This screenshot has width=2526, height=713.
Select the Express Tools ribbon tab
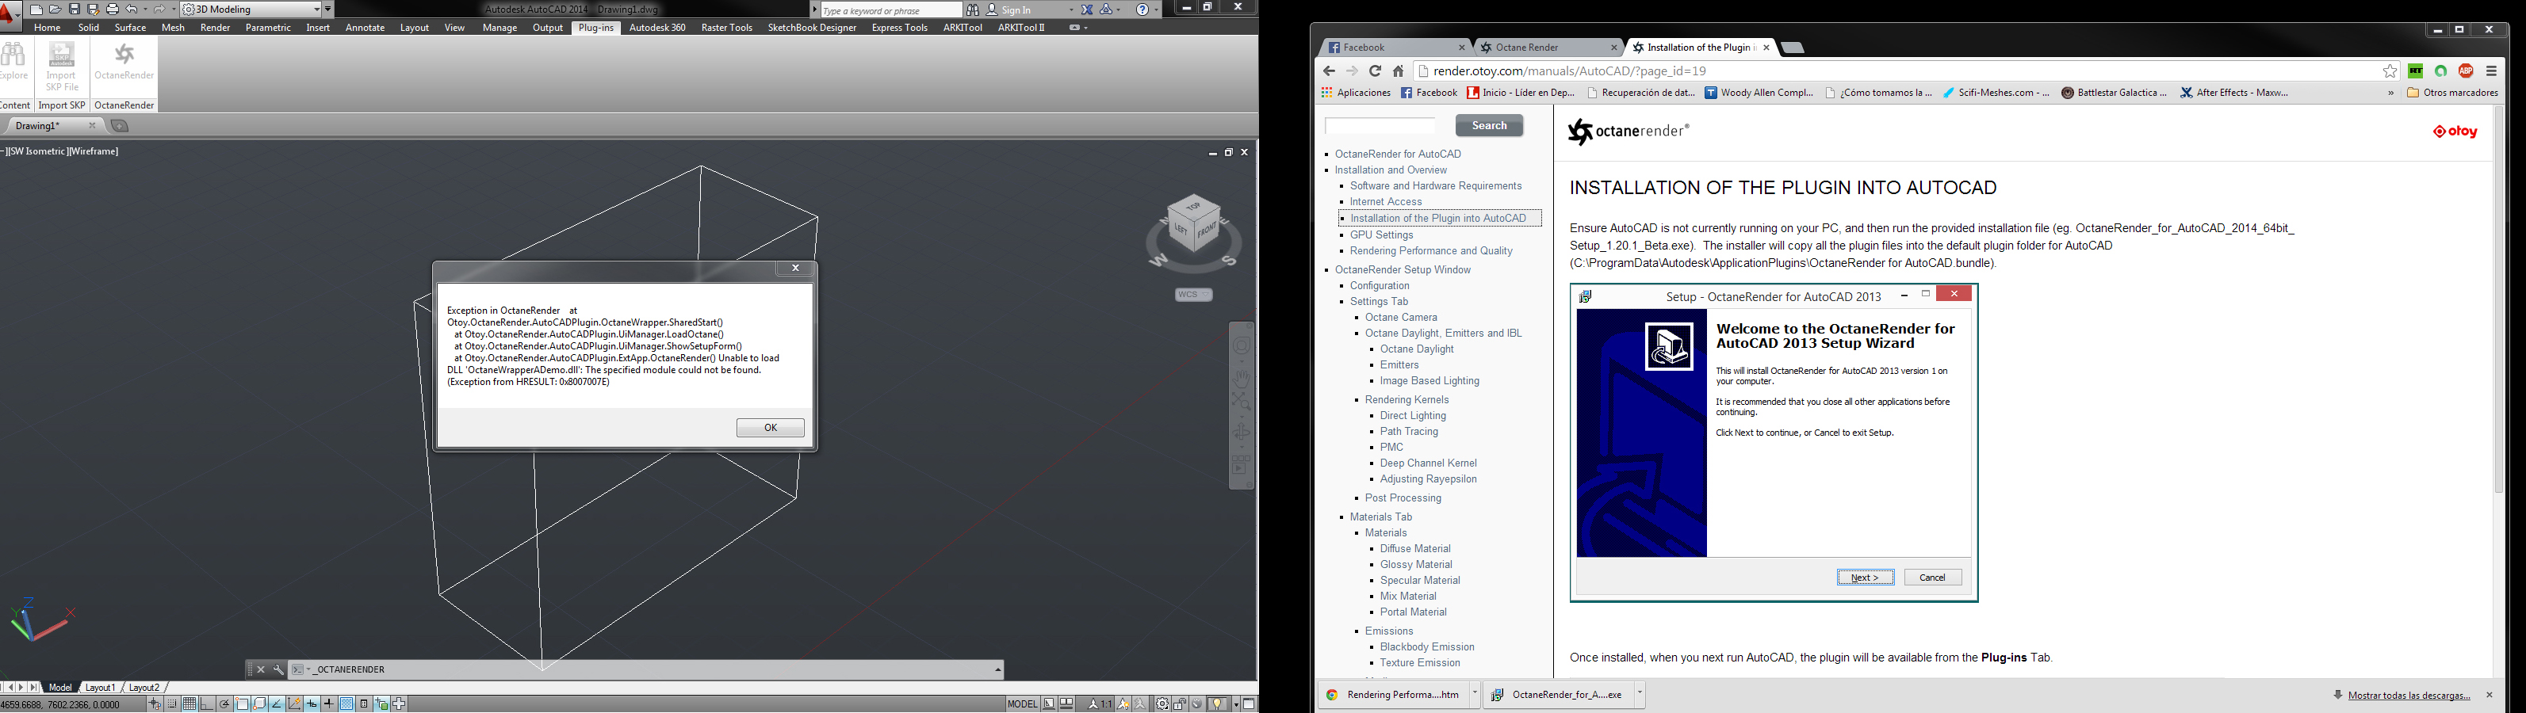click(x=899, y=28)
